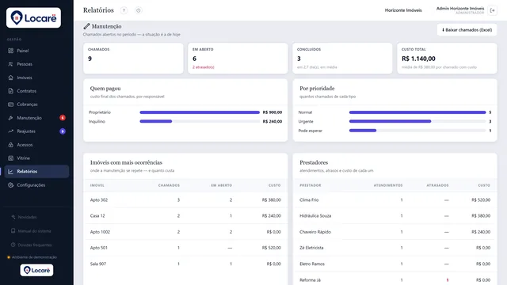The width and height of the screenshot is (507, 285).
Task: Select Vitrine in the sidebar
Action: click(x=36, y=158)
